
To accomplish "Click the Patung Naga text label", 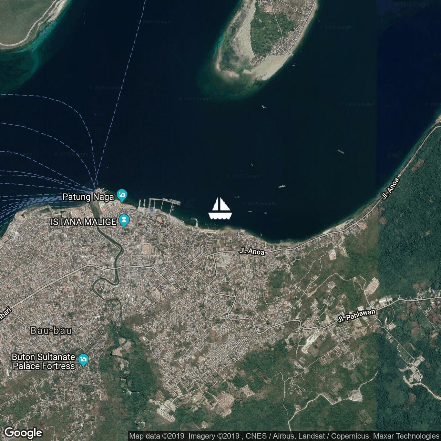I will (x=88, y=197).
